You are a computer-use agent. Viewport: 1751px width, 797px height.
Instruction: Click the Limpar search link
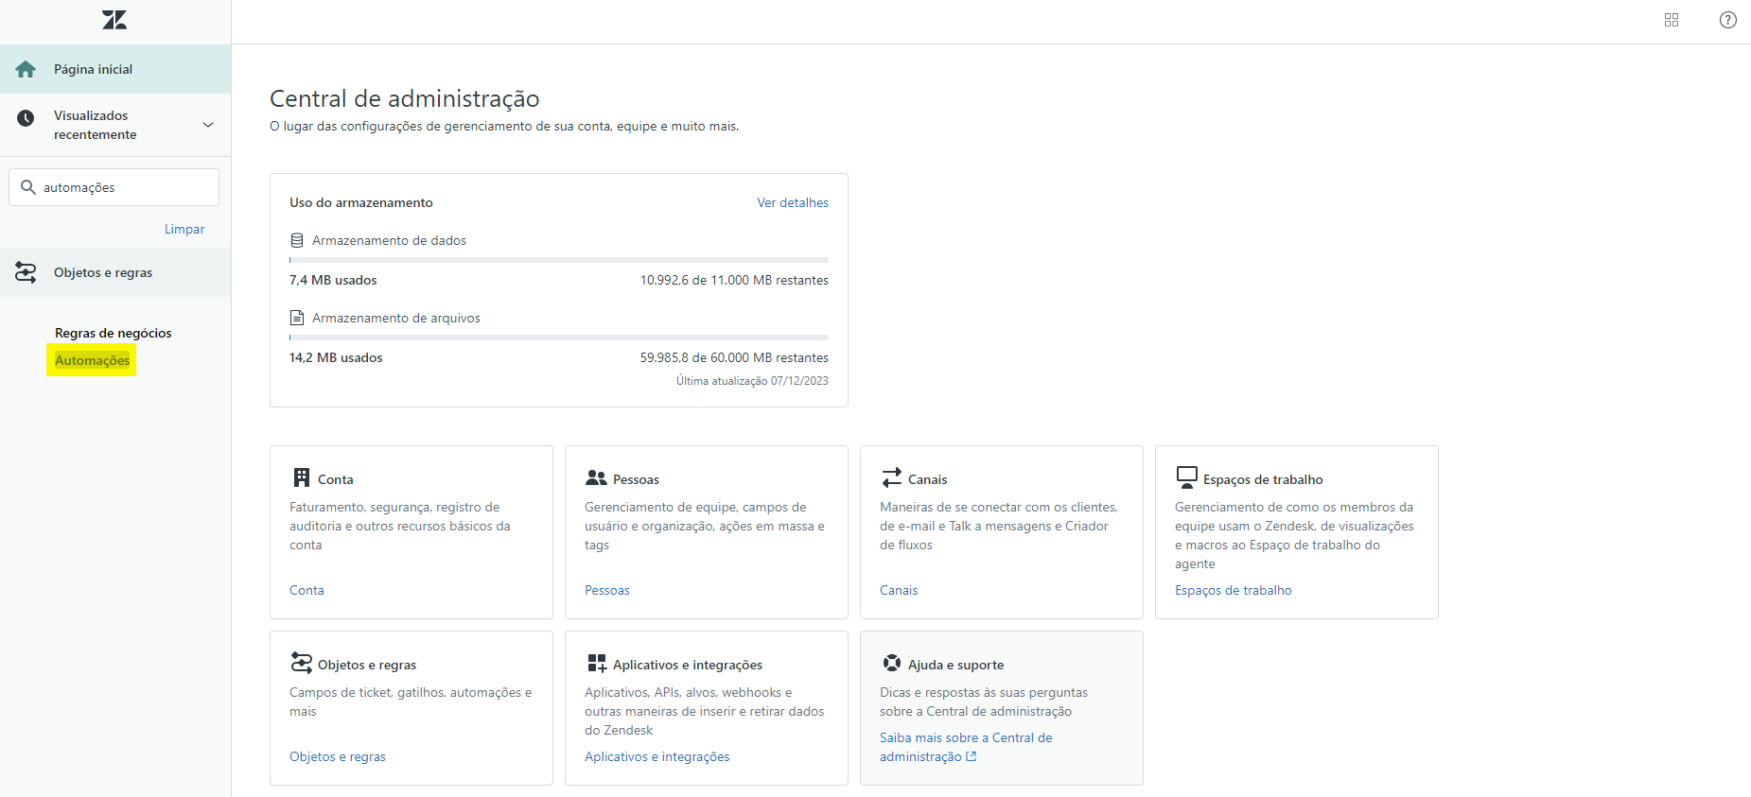(184, 229)
